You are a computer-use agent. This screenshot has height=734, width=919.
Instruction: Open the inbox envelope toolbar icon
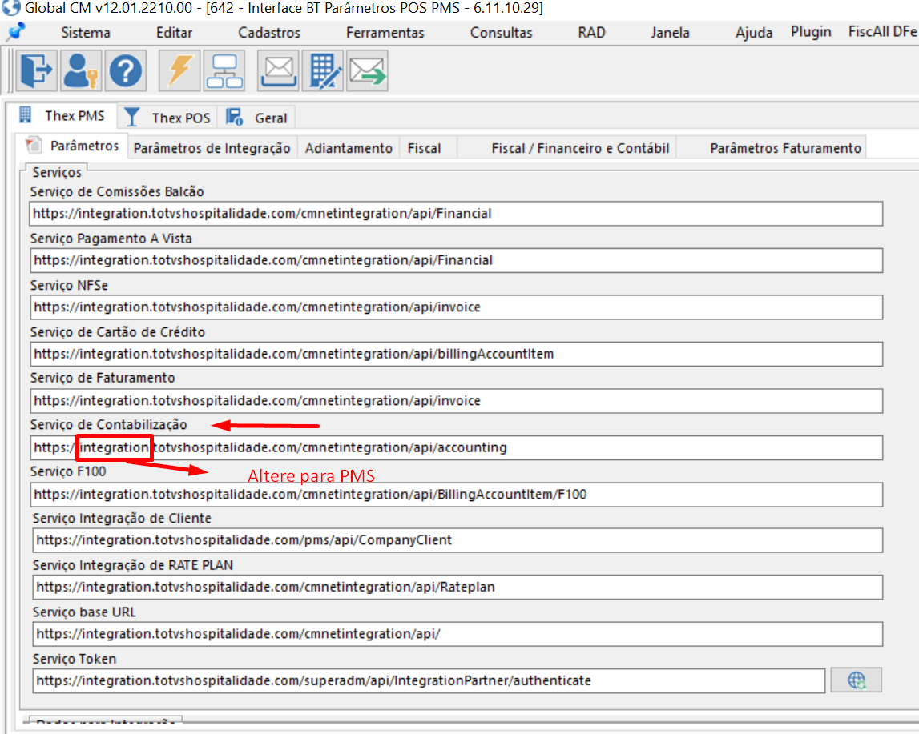click(x=276, y=70)
